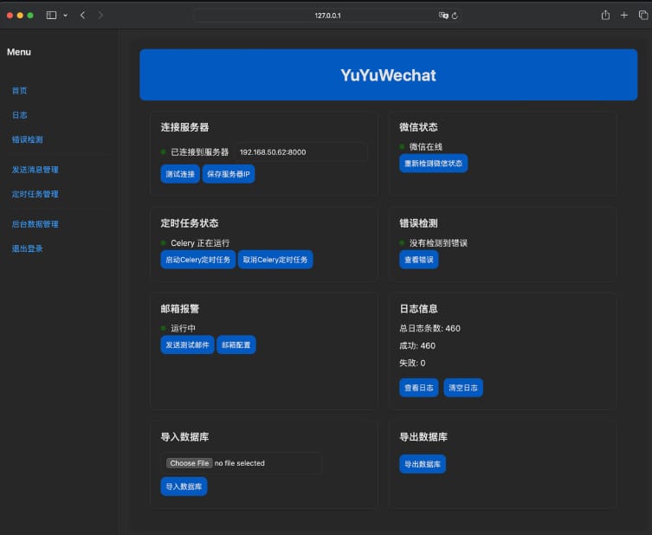This screenshot has height=535, width=652.
Task: Click the 清空日志 button
Action: [x=463, y=388]
